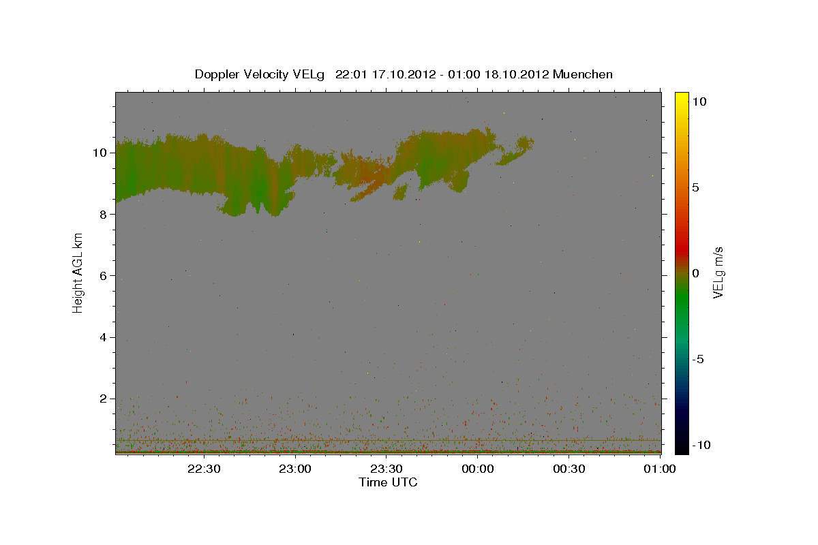This screenshot has height=545, width=818.
Task: Click the colorbar value -10 label
Action: 701,445
